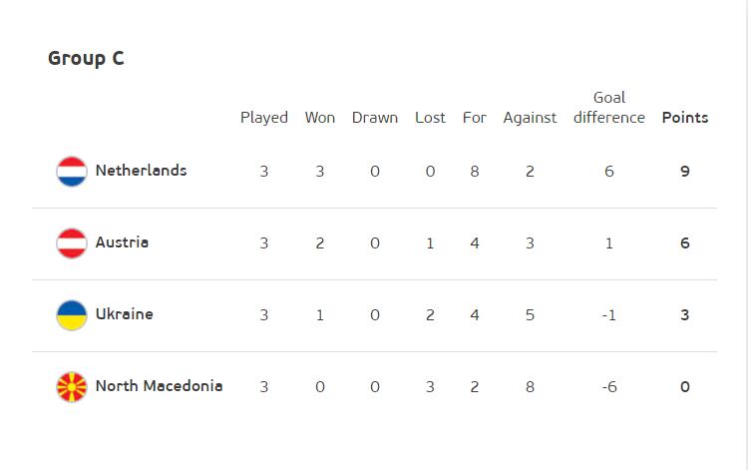Open the North Macedonia team link
The height and width of the screenshot is (470, 748).
coord(160,385)
